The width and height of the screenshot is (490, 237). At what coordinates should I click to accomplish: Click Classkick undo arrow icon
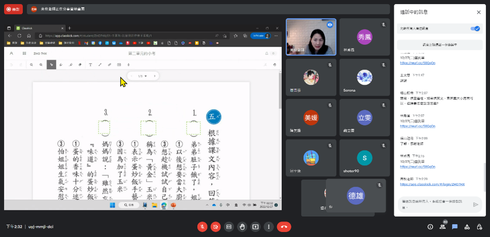[11, 65]
